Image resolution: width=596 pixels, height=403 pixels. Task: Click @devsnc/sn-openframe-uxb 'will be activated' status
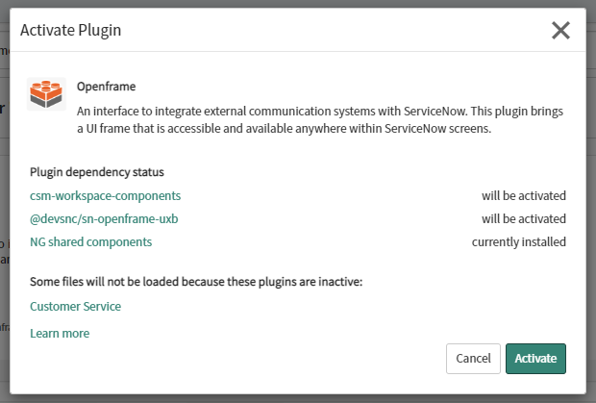coord(523,218)
